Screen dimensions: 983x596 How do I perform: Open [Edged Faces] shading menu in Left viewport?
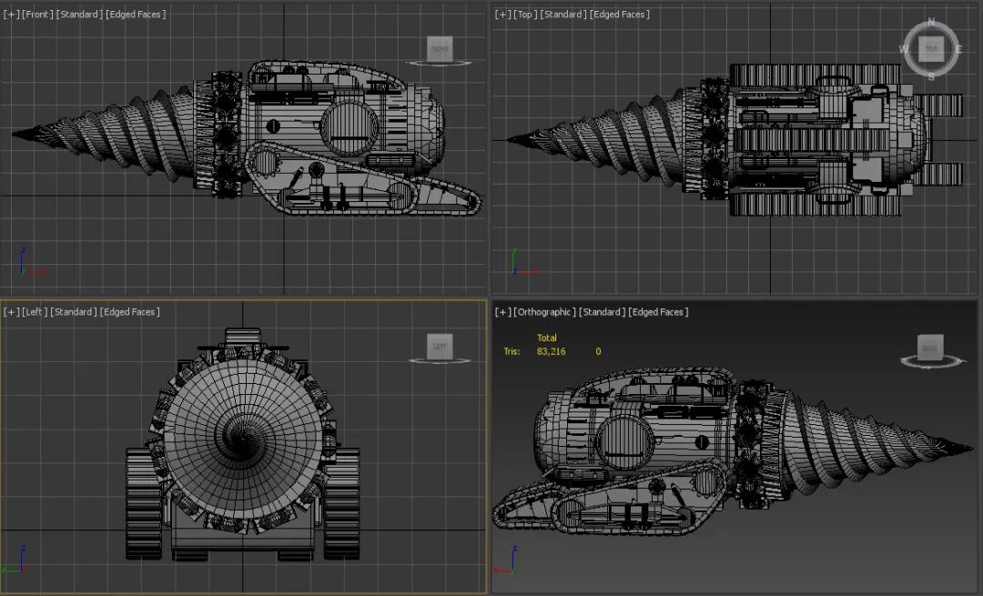click(130, 311)
